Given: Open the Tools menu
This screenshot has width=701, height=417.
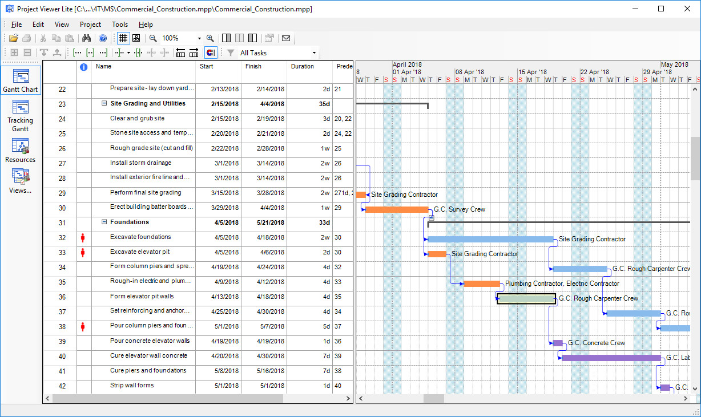Looking at the screenshot, I should pyautogui.click(x=119, y=25).
